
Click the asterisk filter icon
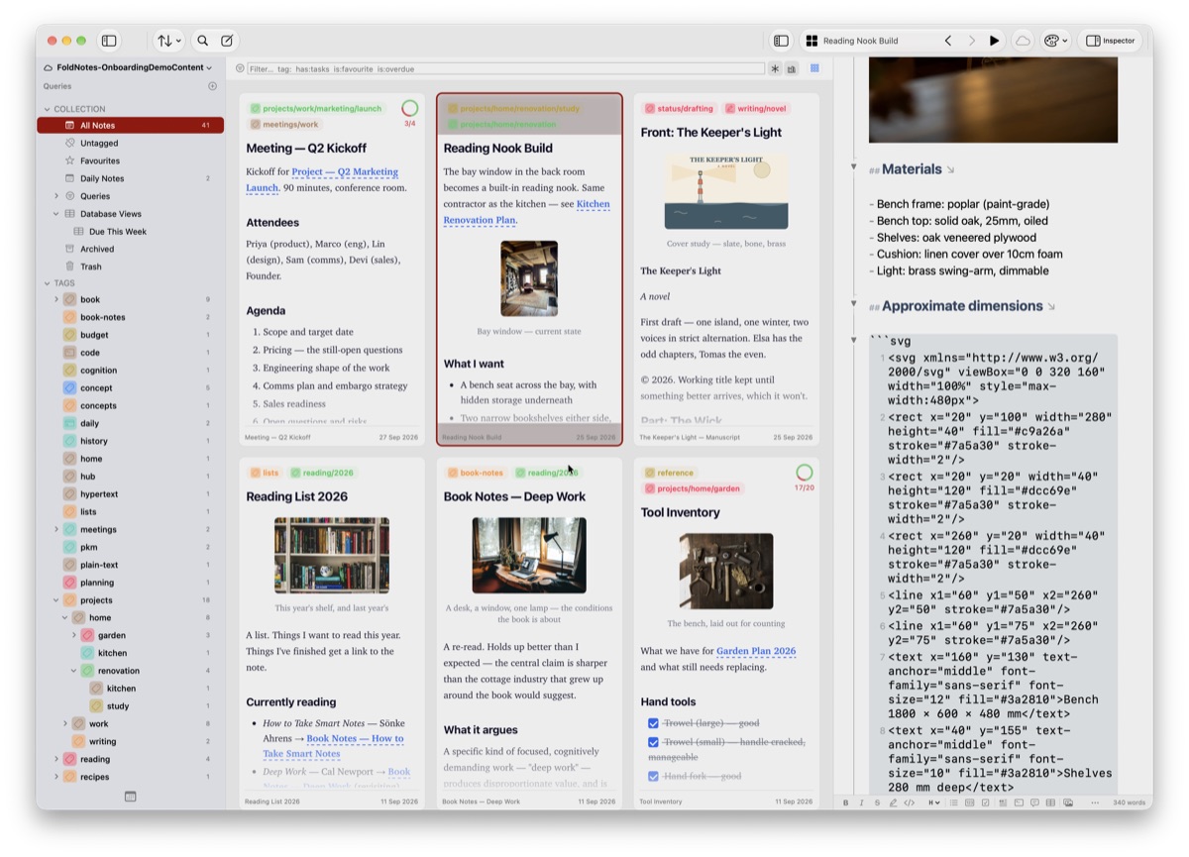[775, 69]
